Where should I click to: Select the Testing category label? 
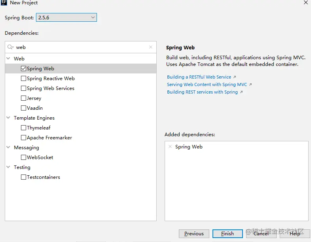click(x=22, y=167)
